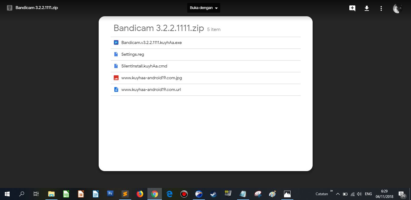Screen dimensions: 411x200
Task: Open the Google account avatar
Action: [398, 8]
